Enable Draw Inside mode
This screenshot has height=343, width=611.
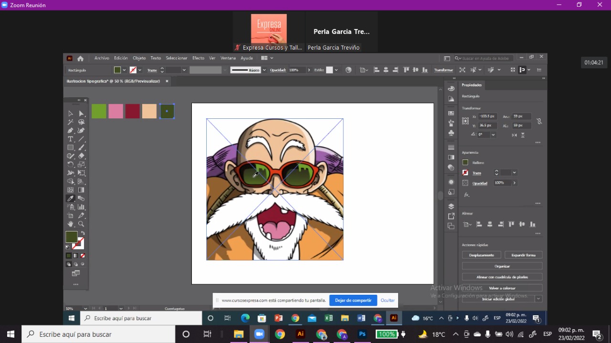pyautogui.click(x=82, y=264)
